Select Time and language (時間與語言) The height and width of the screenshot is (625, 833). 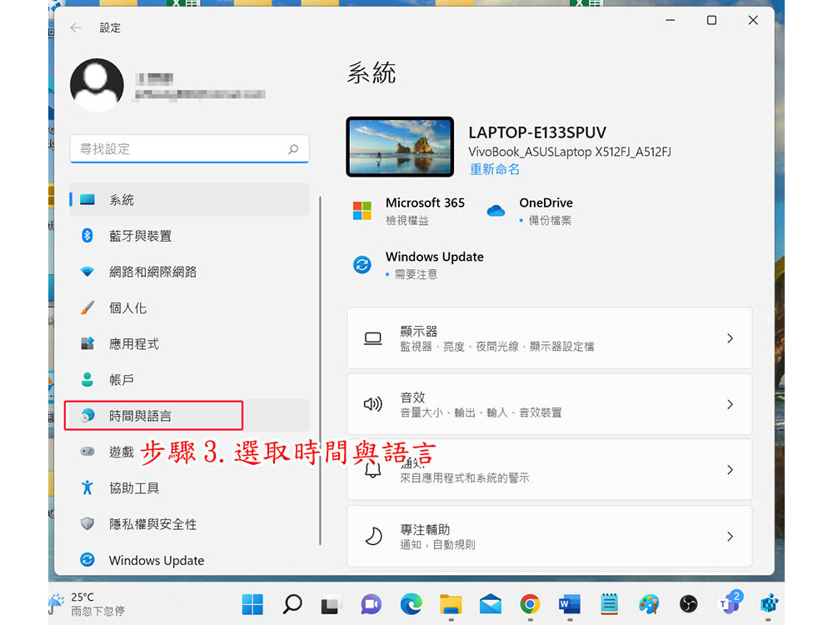click(x=140, y=415)
